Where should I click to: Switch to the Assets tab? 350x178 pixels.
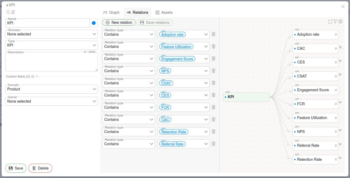pos(164,12)
